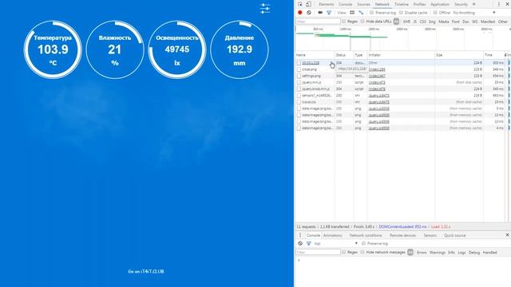Click the Давление gauge

coord(240,49)
